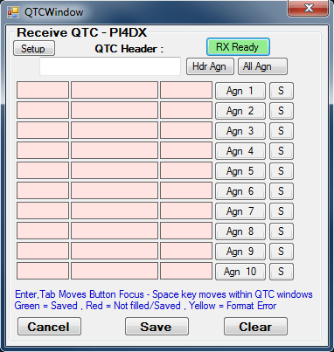Image resolution: width=334 pixels, height=352 pixels.
Task: Select first field in Agn 9 row
Action: [43, 251]
